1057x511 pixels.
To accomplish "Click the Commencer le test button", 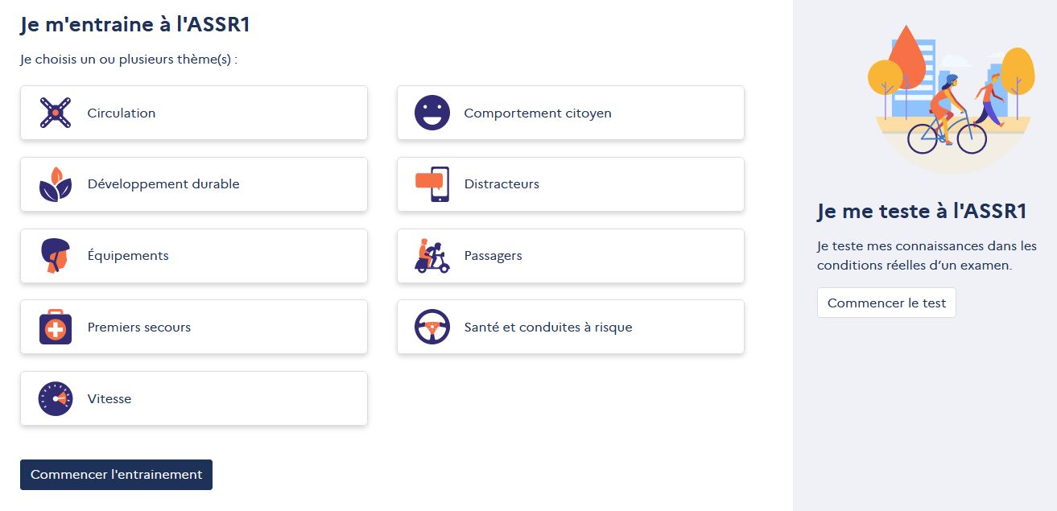I will pyautogui.click(x=886, y=303).
